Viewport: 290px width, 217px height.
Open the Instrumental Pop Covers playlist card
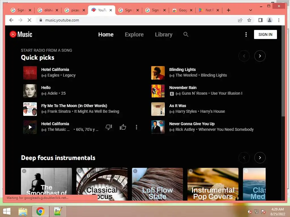(213, 184)
